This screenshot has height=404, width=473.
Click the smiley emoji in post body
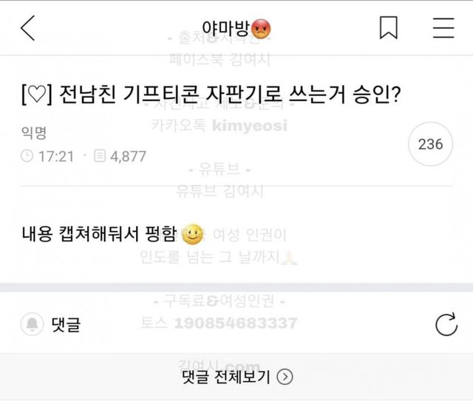pos(192,235)
